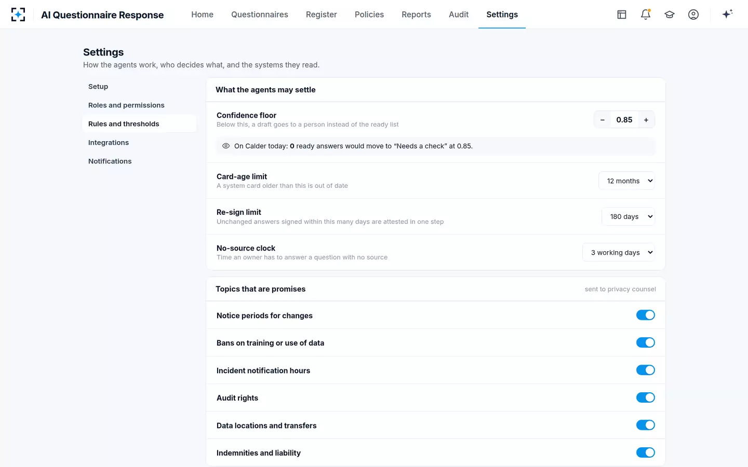The height and width of the screenshot is (467, 748).
Task: Open the Notifications settings section
Action: (139, 161)
